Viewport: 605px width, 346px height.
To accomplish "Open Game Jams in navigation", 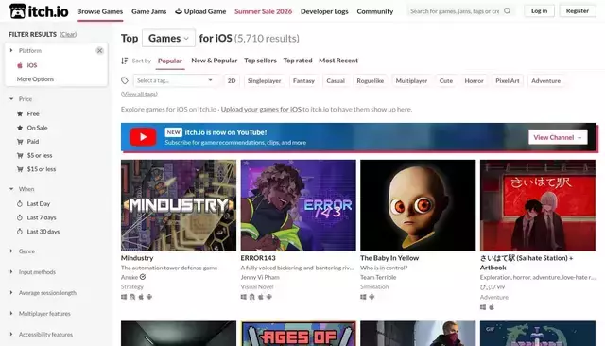I will pyautogui.click(x=149, y=11).
